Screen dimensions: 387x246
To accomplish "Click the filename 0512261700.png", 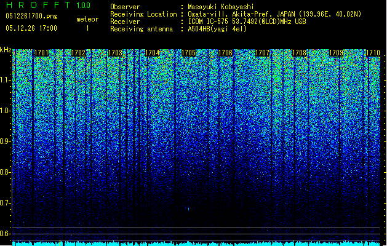I will pyautogui.click(x=31, y=16).
